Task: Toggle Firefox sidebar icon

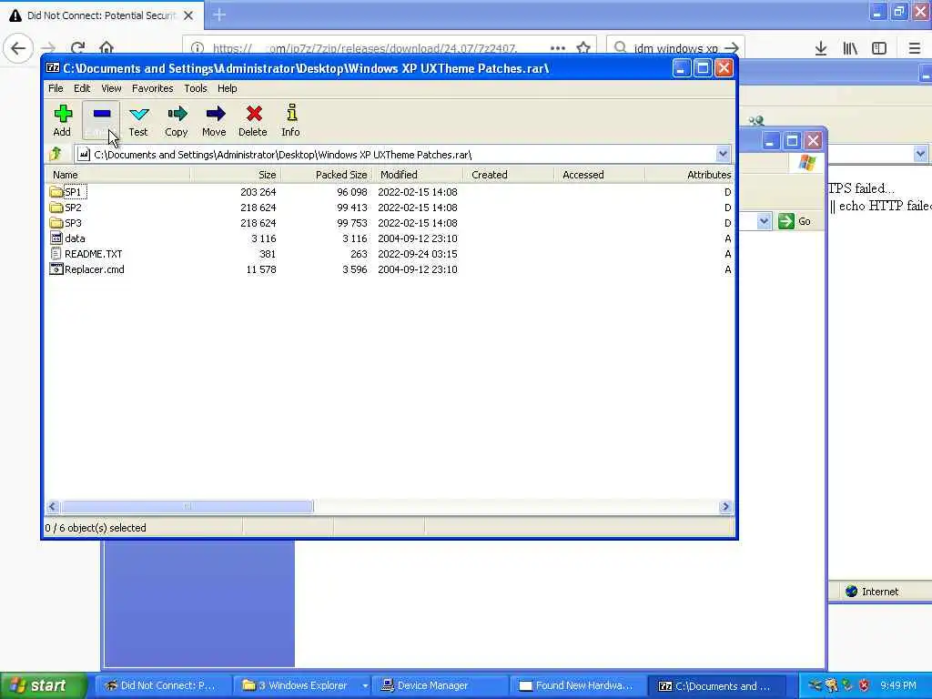Action: (879, 48)
